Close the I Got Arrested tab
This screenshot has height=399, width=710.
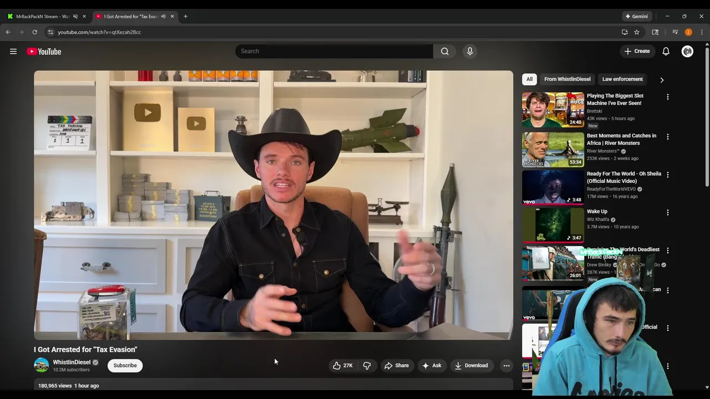tap(172, 17)
